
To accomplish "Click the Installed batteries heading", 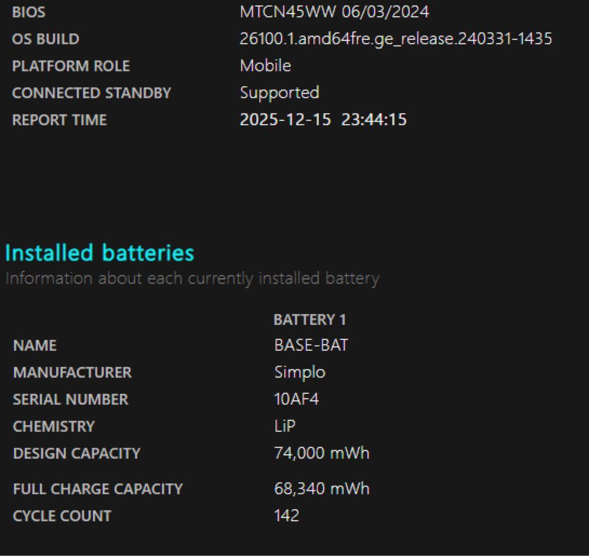I will tap(99, 253).
